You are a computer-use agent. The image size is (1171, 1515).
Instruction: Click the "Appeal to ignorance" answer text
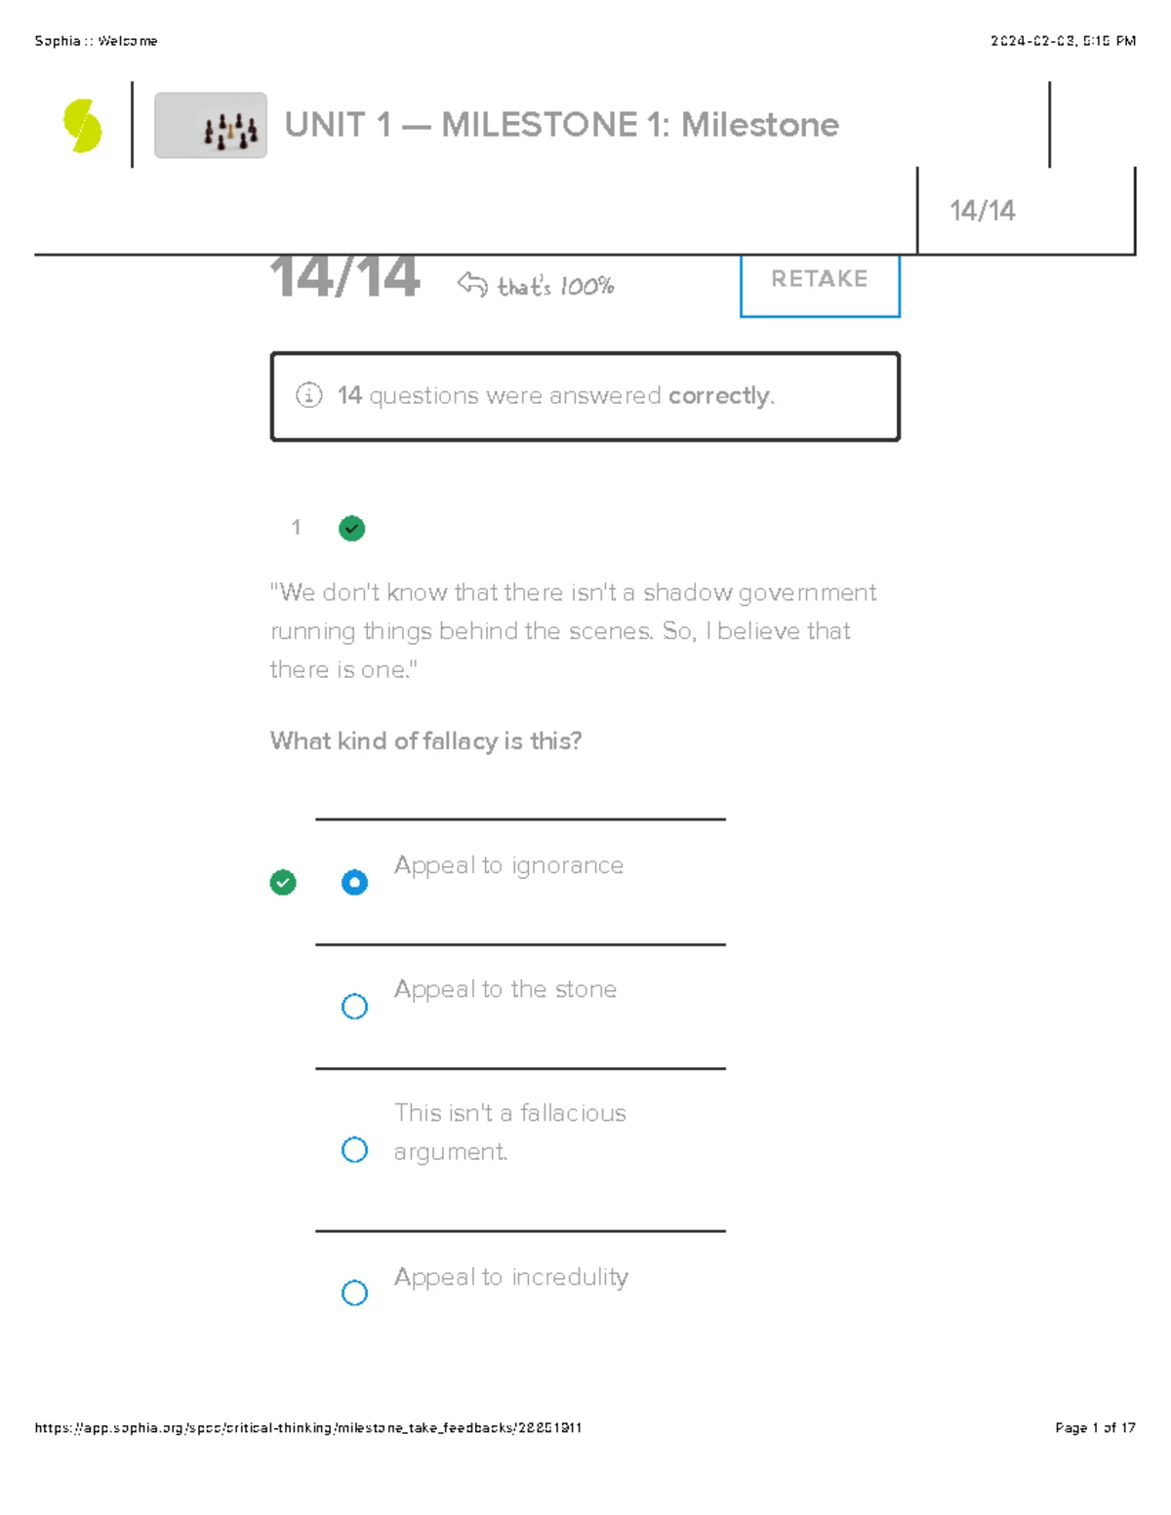(x=508, y=866)
